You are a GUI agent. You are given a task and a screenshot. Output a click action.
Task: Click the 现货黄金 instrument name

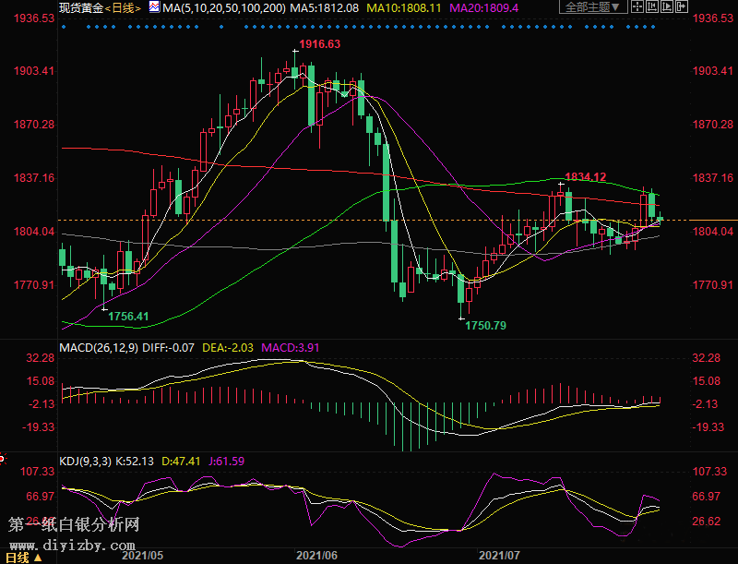[79, 7]
